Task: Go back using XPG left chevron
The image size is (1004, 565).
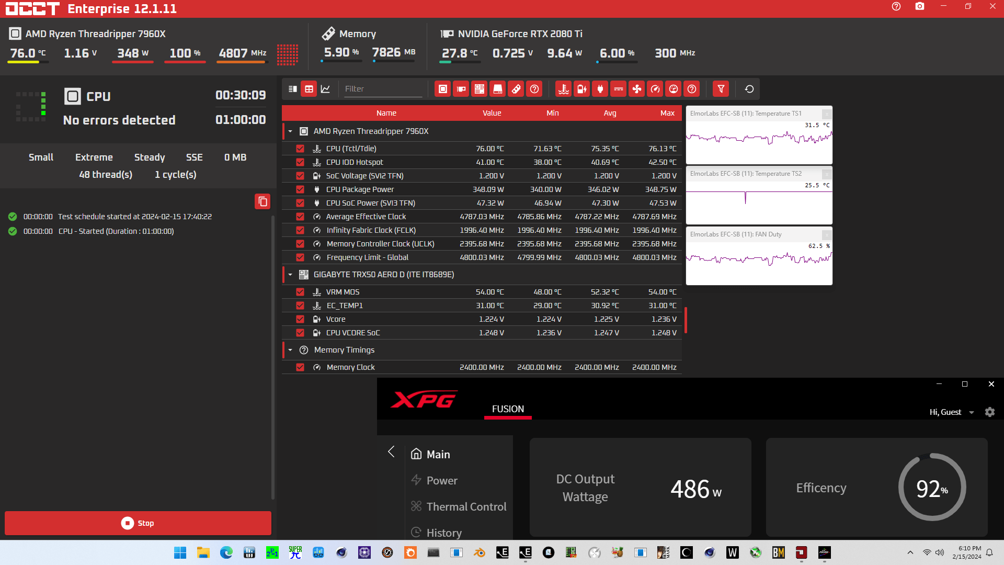Action: pyautogui.click(x=391, y=452)
